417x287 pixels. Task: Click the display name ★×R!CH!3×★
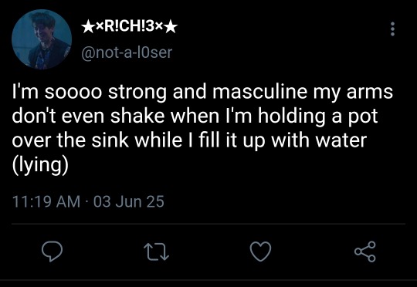point(129,26)
